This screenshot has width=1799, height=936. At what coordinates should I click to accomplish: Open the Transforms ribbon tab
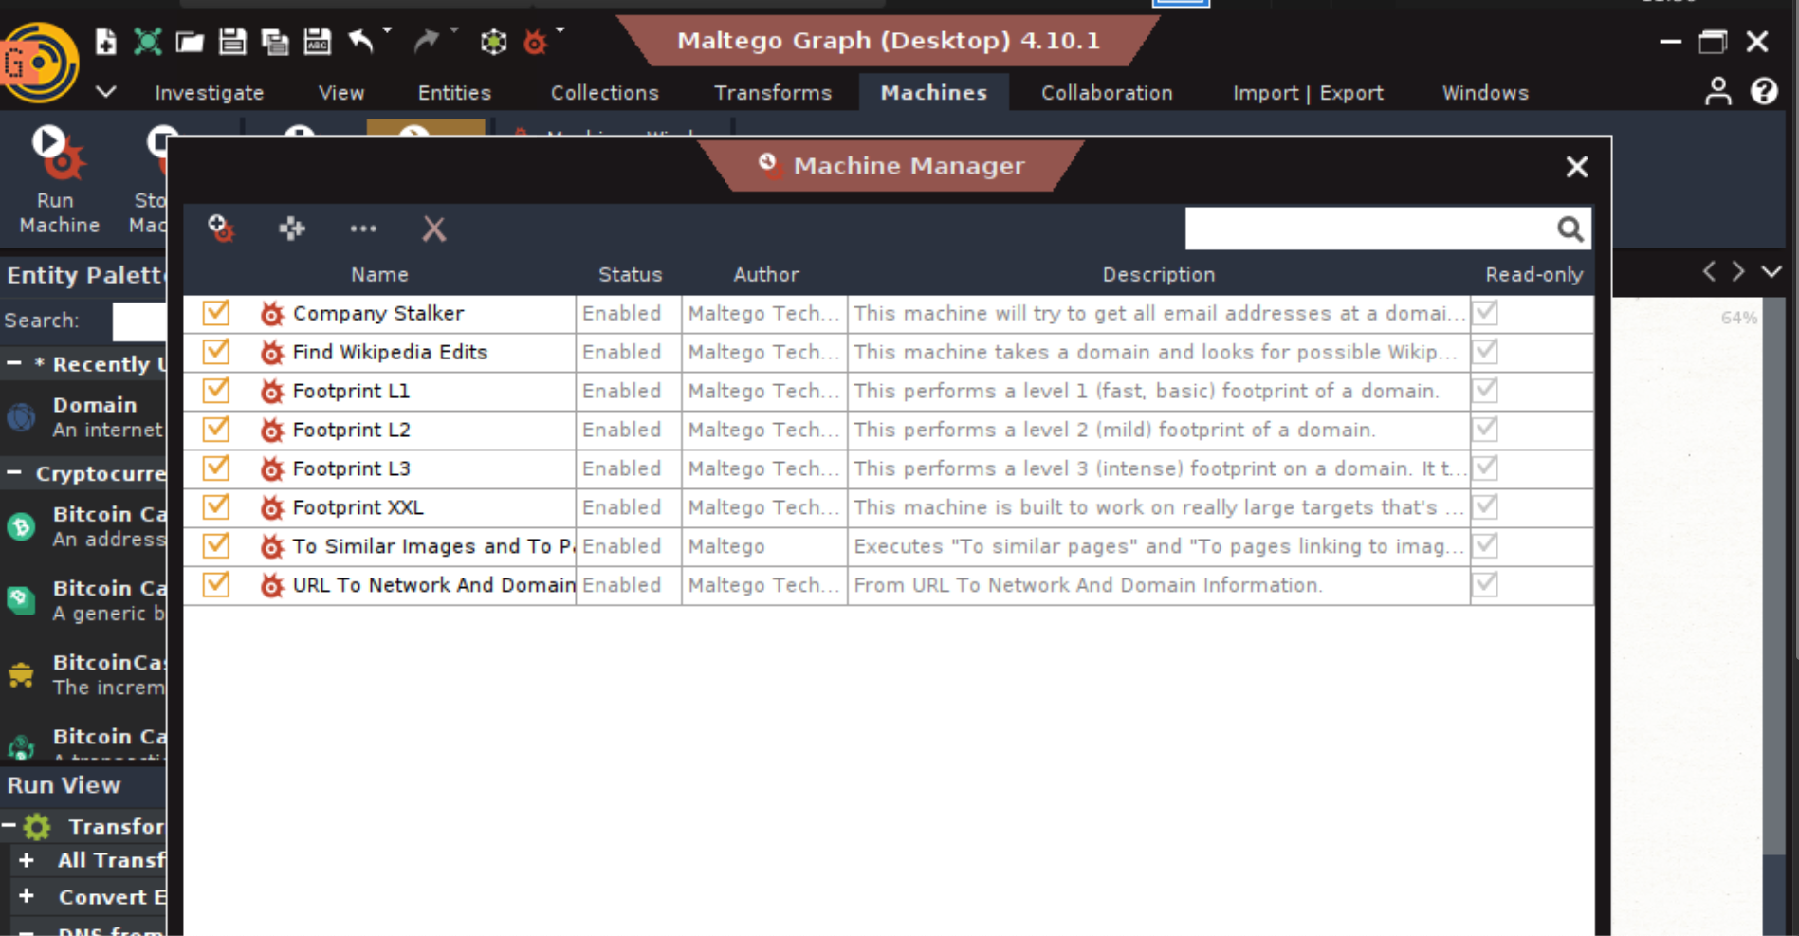772,93
